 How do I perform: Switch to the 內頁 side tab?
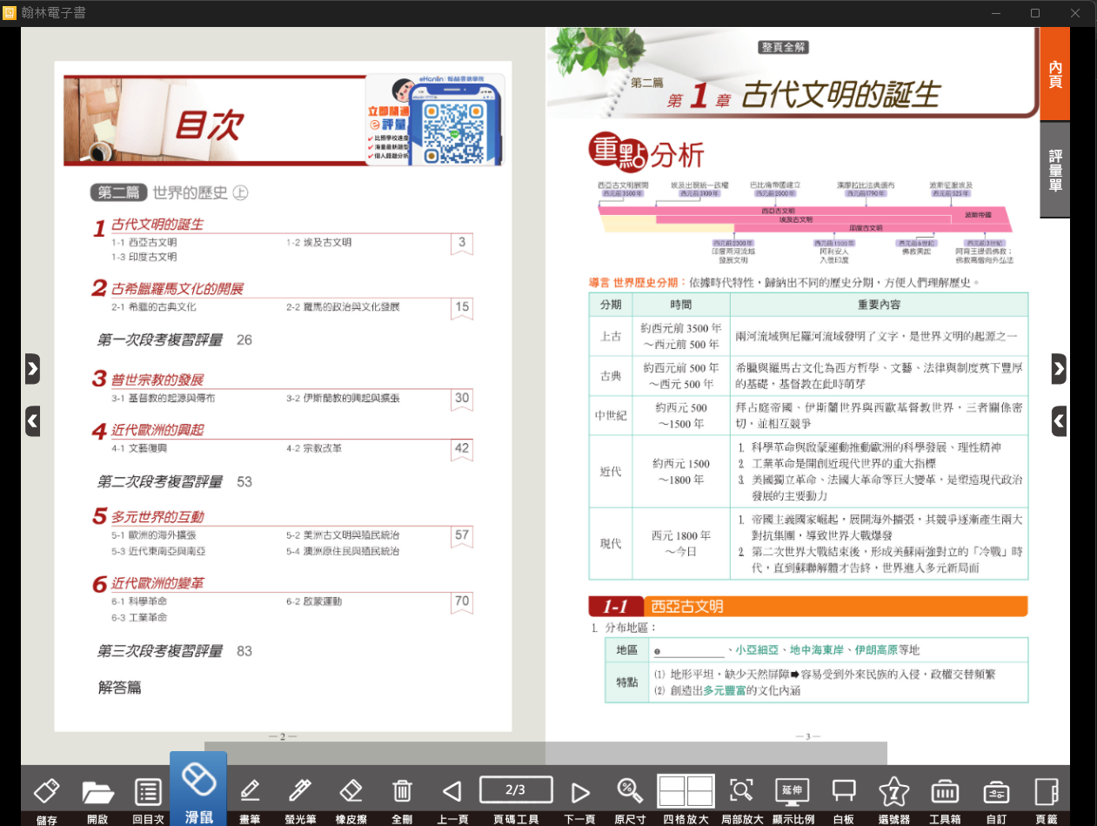[1055, 74]
